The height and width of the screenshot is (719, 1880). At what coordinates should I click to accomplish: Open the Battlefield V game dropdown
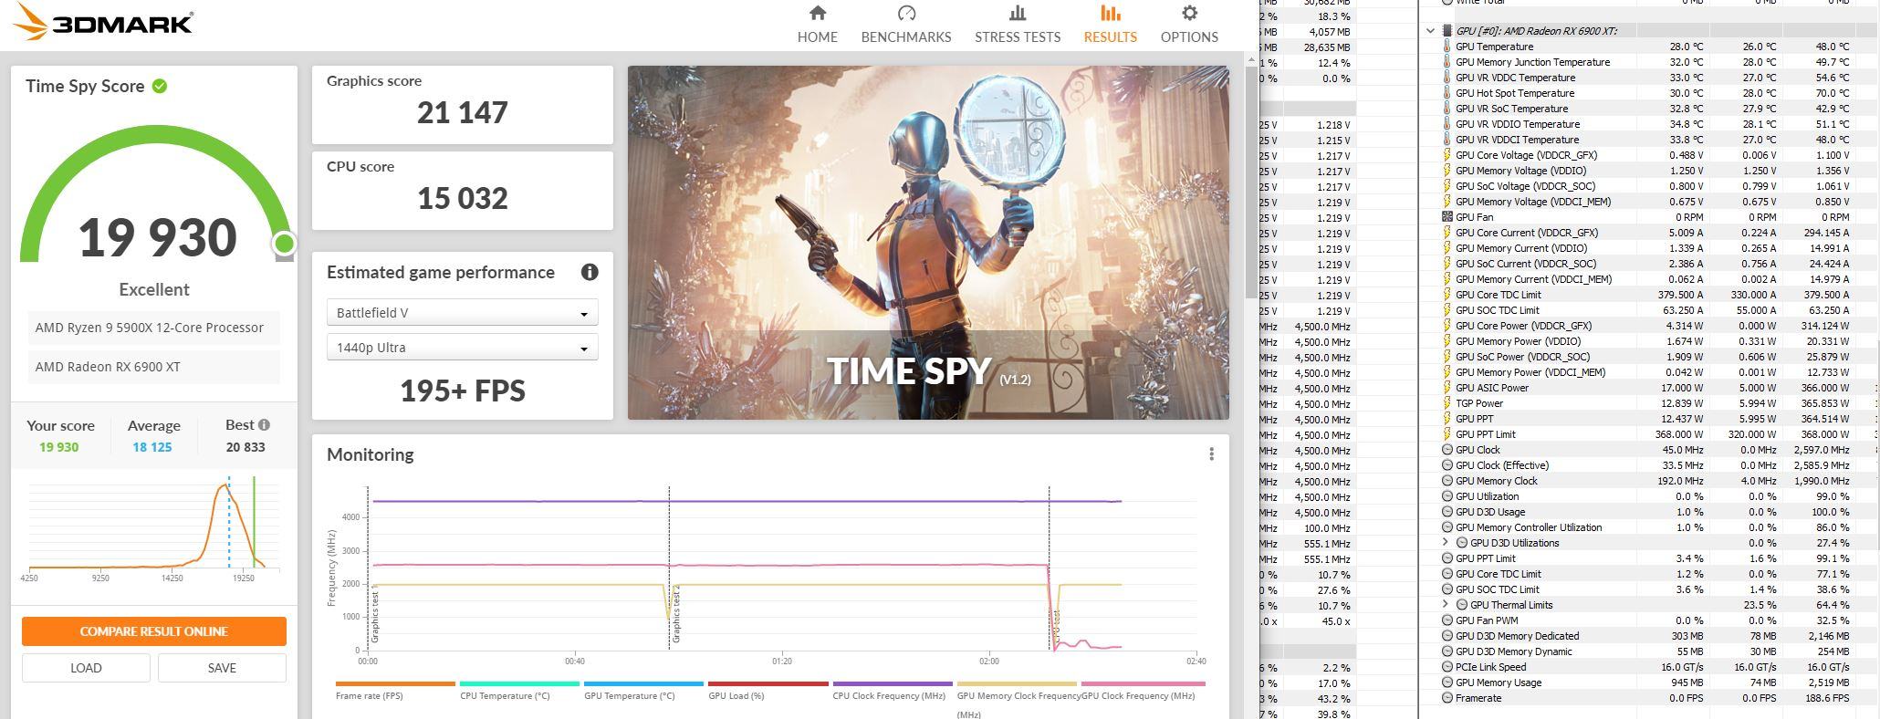pyautogui.click(x=463, y=313)
